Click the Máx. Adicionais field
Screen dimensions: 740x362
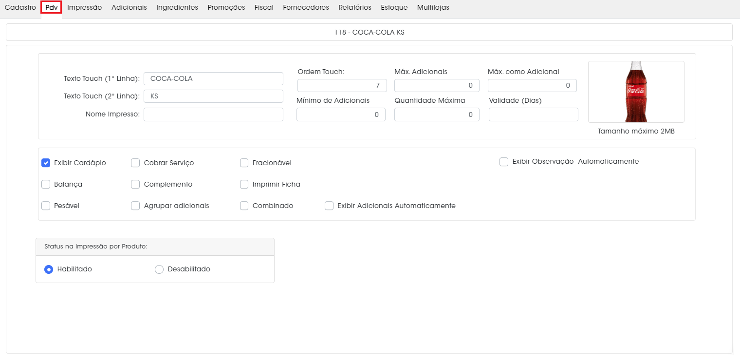coord(437,85)
